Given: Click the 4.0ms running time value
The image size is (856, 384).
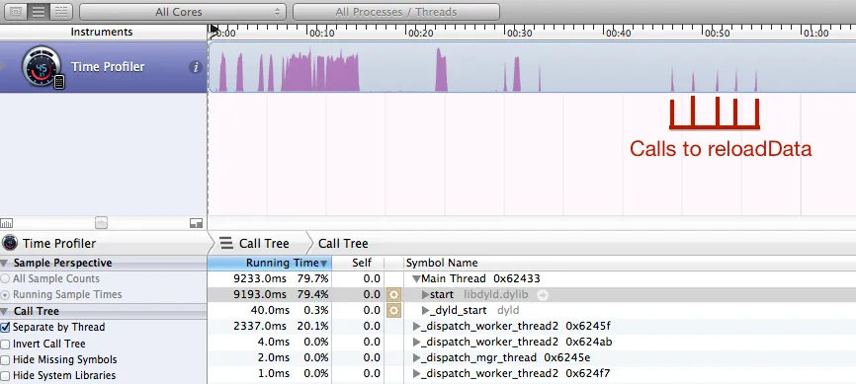Looking at the screenshot, I should tap(274, 342).
